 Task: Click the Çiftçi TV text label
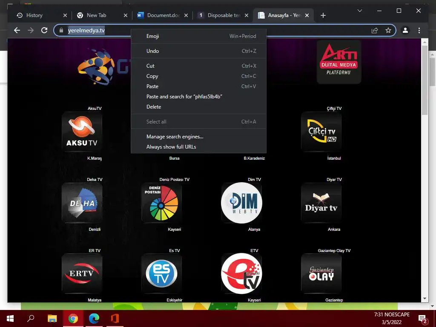click(334, 109)
